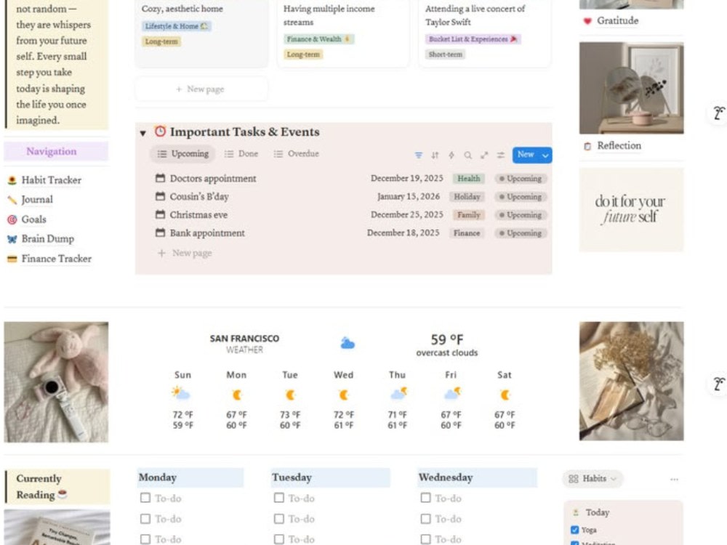The width and height of the screenshot is (727, 545).
Task: Check first To-do box under Tuesday
Action: coord(278,498)
